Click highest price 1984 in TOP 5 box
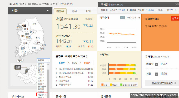This screenshot has height=98, width=179. 87,63
